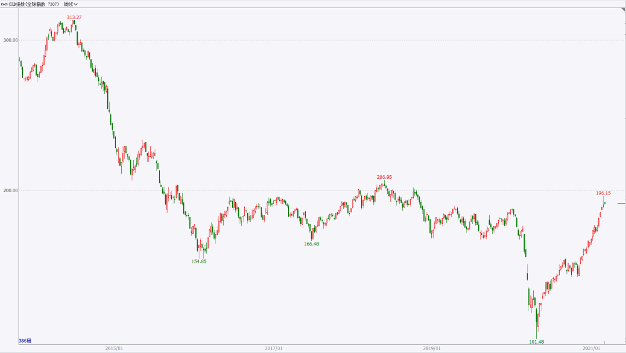Click the 313.27 high price label

point(74,17)
